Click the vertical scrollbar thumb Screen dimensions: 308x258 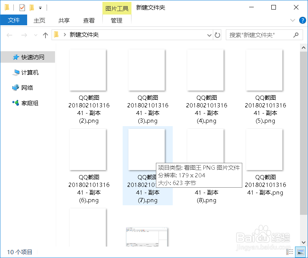point(303,133)
